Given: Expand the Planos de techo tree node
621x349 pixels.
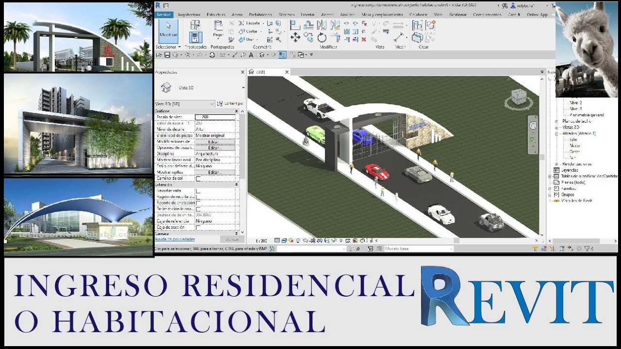Looking at the screenshot, I should pos(556,121).
